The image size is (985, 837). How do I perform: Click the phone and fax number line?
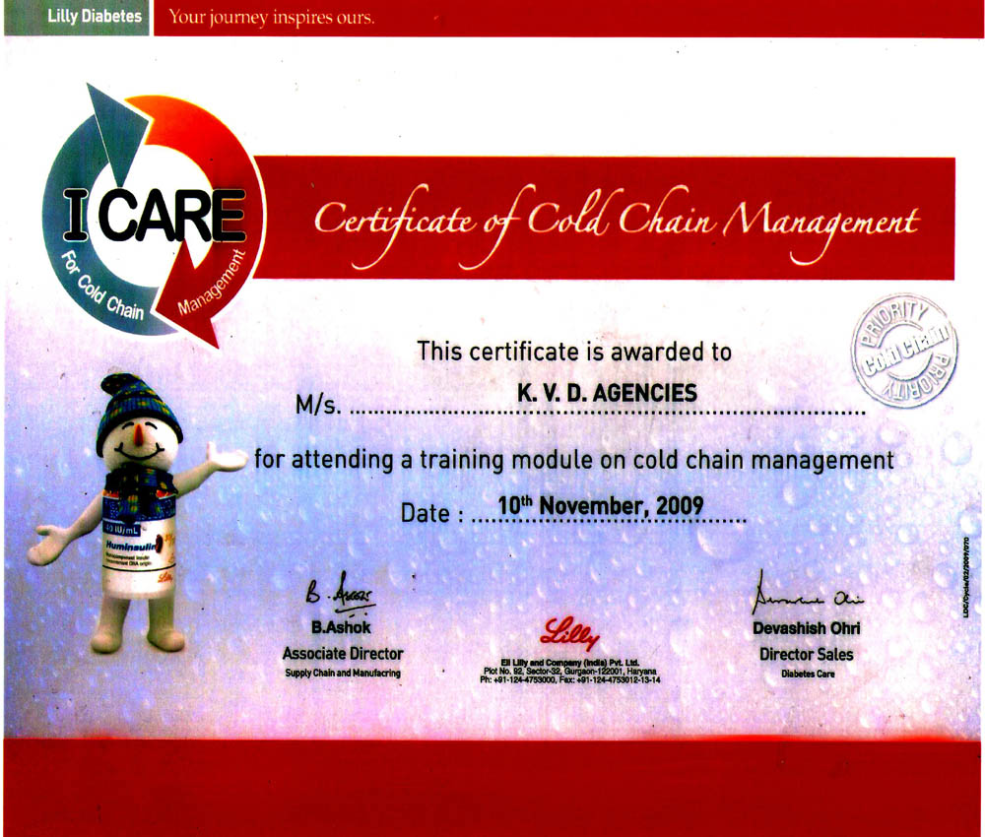[x=569, y=679]
